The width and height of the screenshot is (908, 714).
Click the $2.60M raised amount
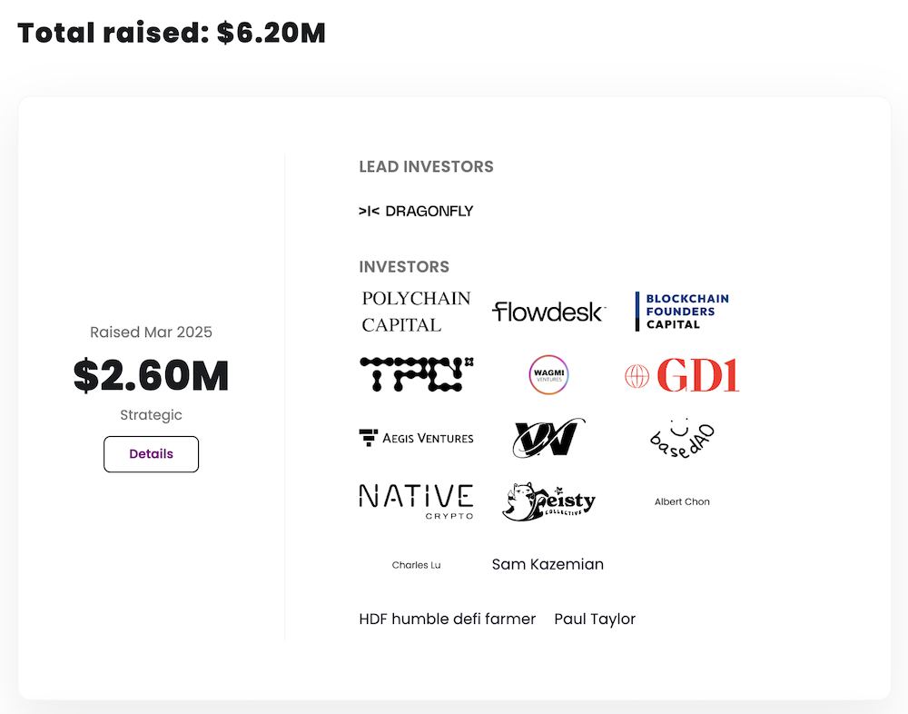pyautogui.click(x=151, y=375)
